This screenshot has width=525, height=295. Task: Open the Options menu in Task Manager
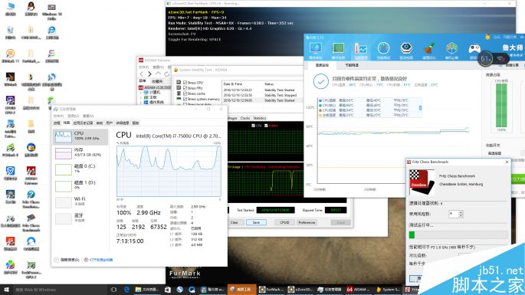[x=73, y=116]
